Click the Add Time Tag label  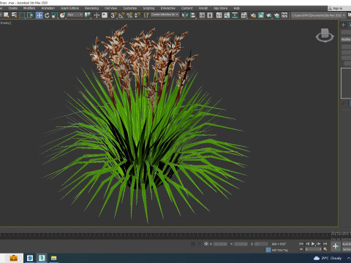pos(280,250)
